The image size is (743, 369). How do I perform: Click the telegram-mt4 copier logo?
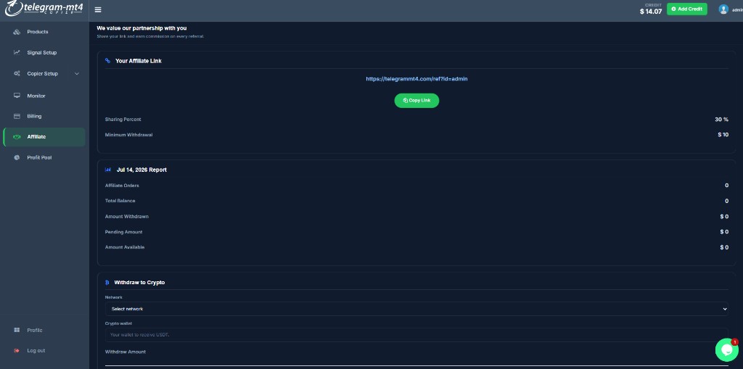coord(44,9)
